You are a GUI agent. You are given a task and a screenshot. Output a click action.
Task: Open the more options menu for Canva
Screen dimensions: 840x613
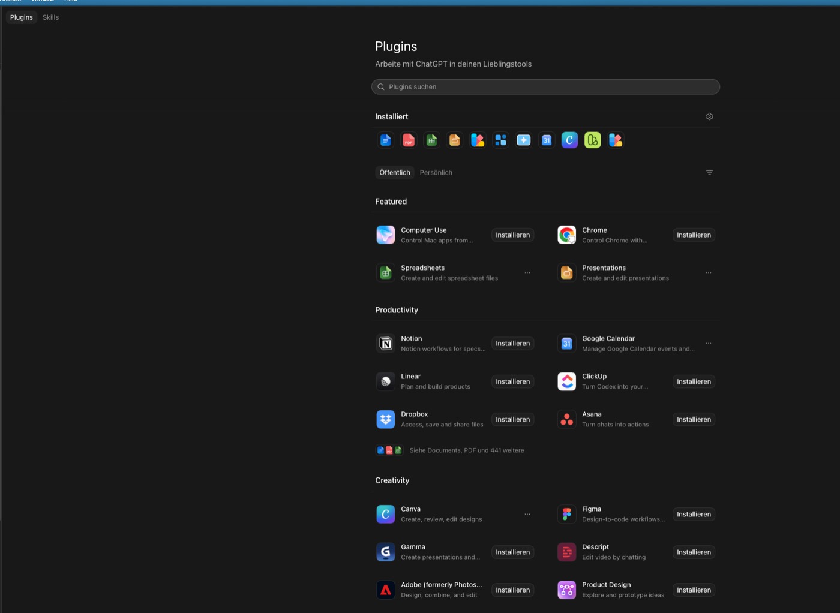point(527,514)
